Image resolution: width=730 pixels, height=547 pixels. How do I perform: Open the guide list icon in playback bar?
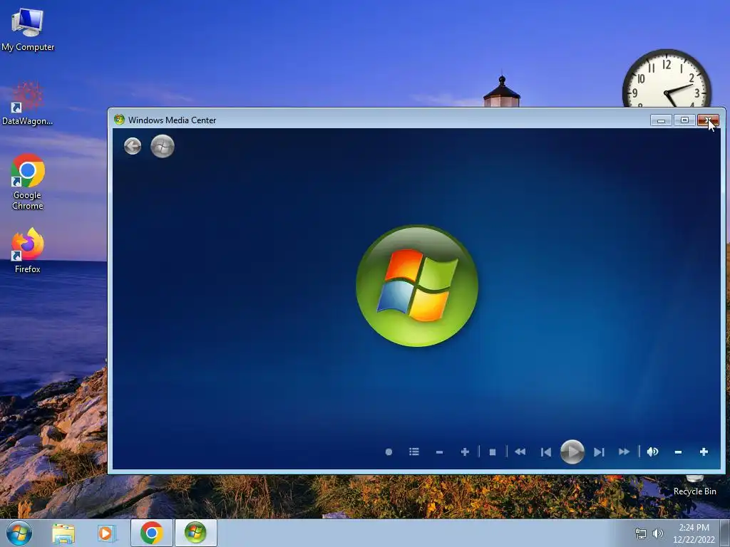[414, 452]
